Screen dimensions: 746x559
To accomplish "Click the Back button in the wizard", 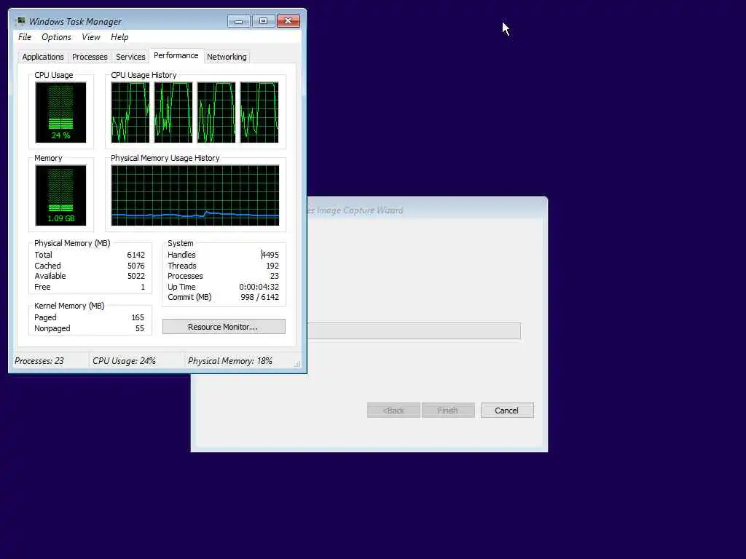I will 393,411.
